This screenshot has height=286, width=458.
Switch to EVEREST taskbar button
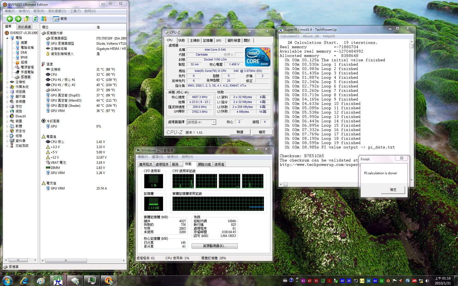point(109,281)
